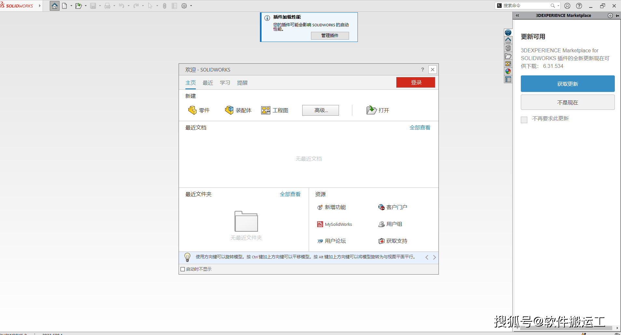Show the previous tip arrow
Image resolution: width=621 pixels, height=335 pixels.
pos(427,257)
